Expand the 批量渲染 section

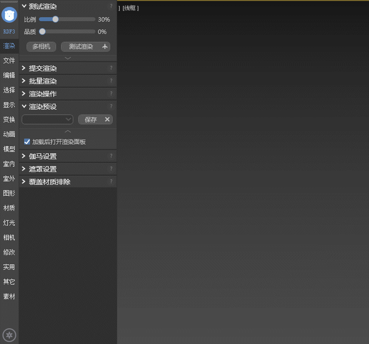pos(24,81)
